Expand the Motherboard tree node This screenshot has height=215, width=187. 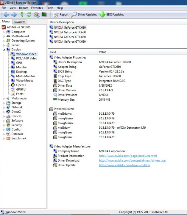(x=4, y=36)
